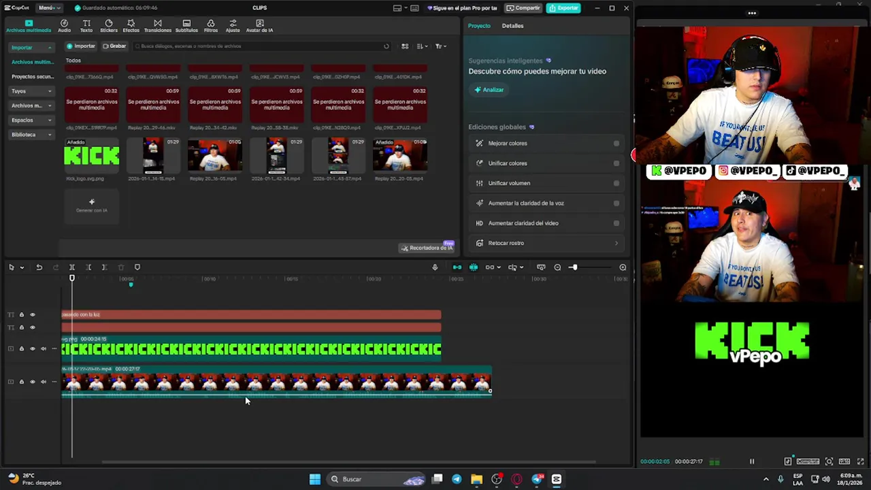Toggle Aumentar claridad del vídeo option
This screenshot has width=871, height=490.
pos(617,223)
